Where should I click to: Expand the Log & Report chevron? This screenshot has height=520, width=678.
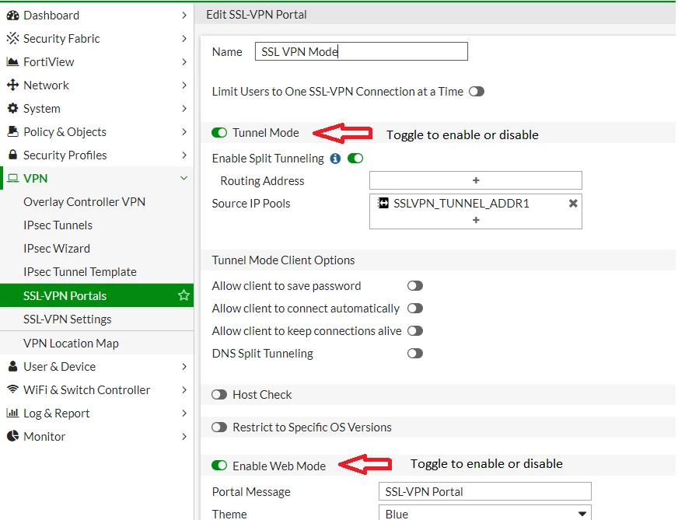pyautogui.click(x=184, y=413)
